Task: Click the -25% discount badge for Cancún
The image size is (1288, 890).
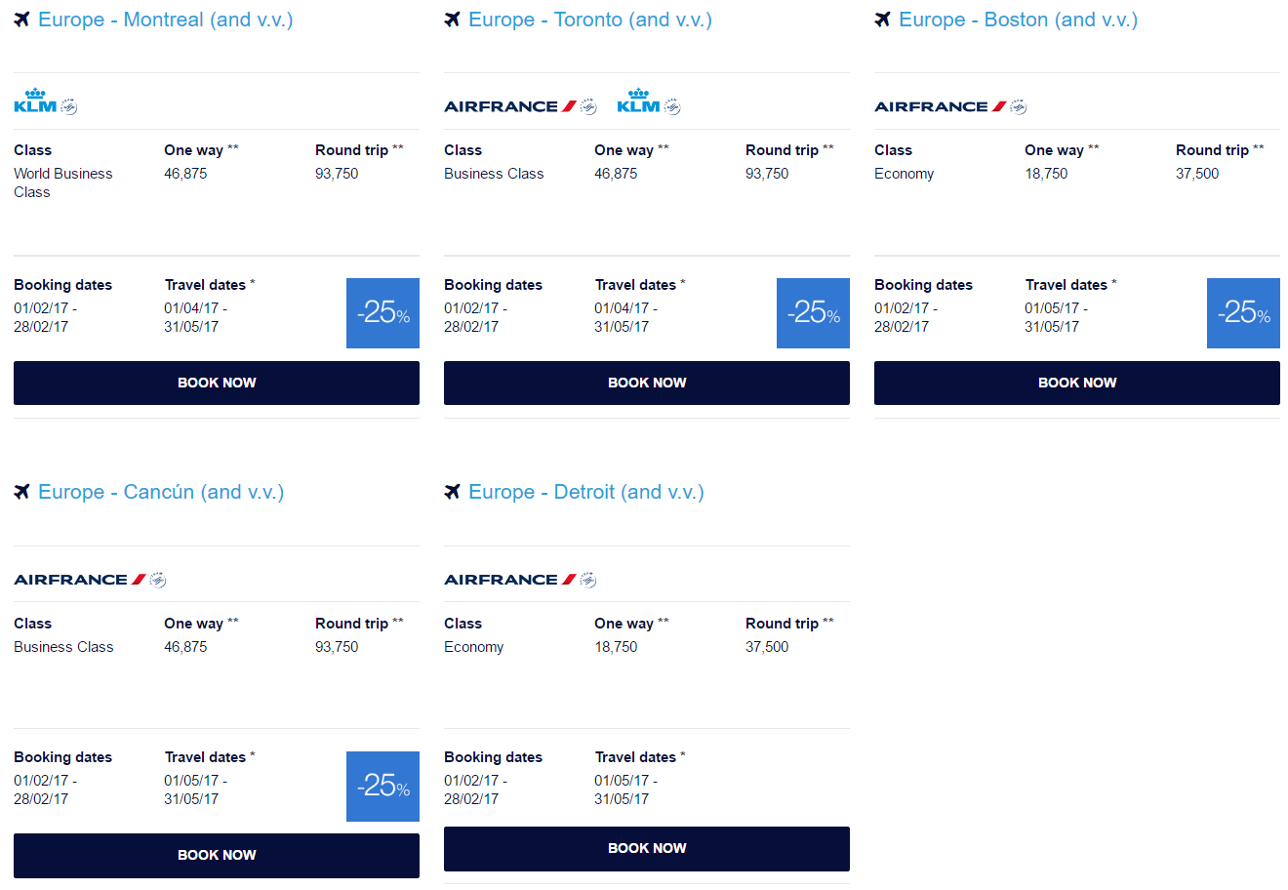Action: 382,787
